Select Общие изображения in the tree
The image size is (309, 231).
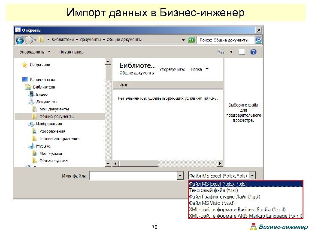pyautogui.click(x=59, y=139)
